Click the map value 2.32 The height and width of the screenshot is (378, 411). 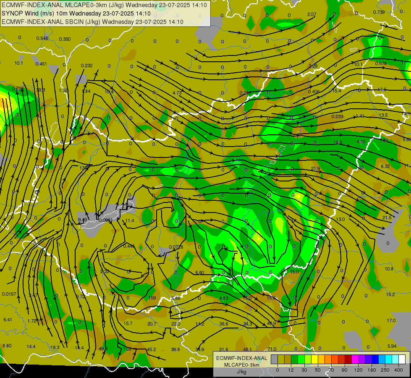[x=105, y=271]
